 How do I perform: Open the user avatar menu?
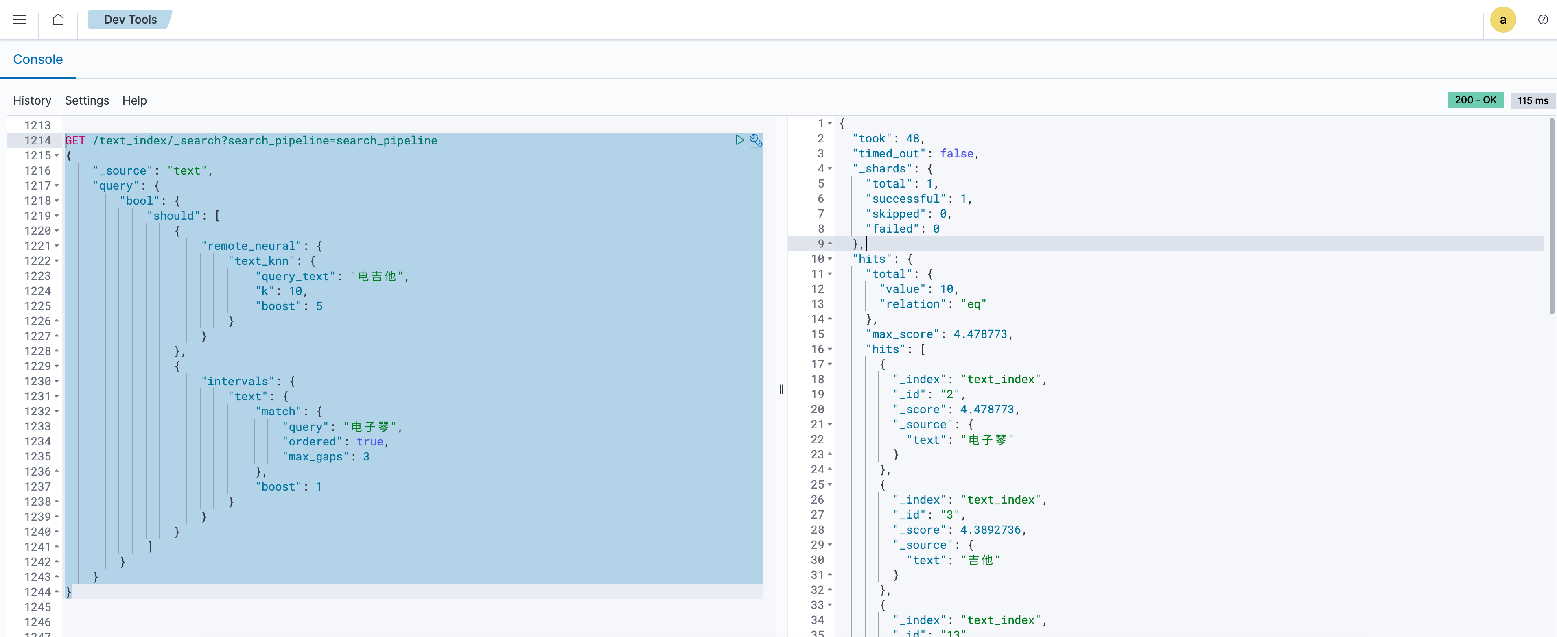coord(1502,20)
